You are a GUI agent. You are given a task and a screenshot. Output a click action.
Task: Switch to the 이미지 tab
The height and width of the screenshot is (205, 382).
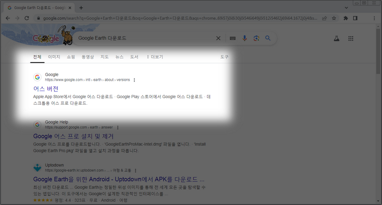[x=54, y=57]
